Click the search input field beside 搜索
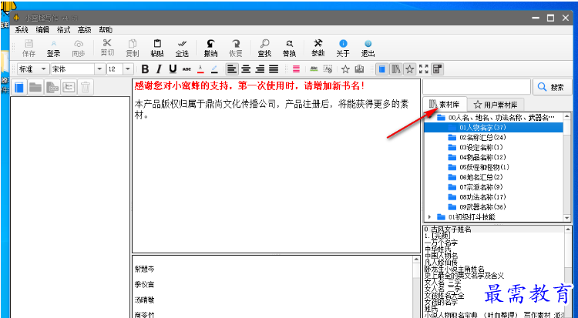The width and height of the screenshot is (578, 318). [476, 87]
